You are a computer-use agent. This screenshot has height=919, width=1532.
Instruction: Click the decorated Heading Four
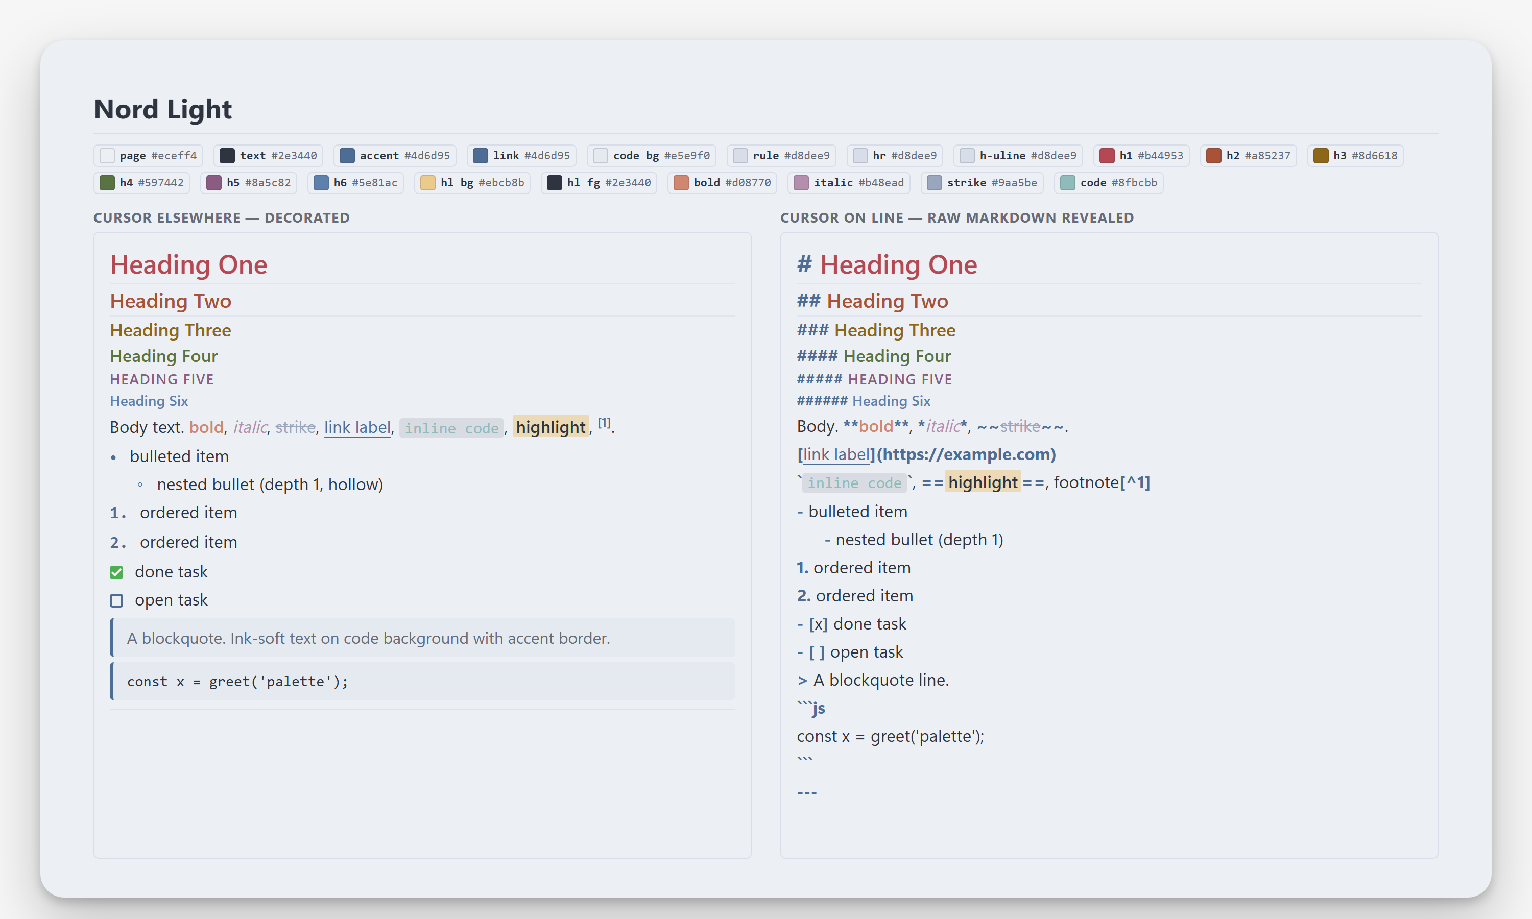click(x=164, y=356)
